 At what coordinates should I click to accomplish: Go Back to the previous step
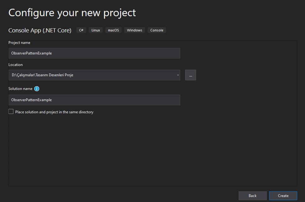point(252,196)
